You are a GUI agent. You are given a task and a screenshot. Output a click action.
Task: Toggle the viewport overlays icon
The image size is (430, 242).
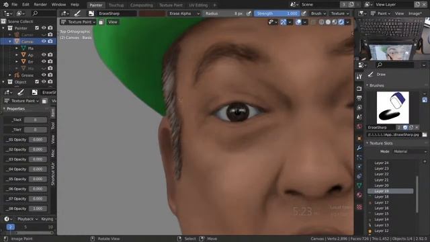[x=298, y=22]
